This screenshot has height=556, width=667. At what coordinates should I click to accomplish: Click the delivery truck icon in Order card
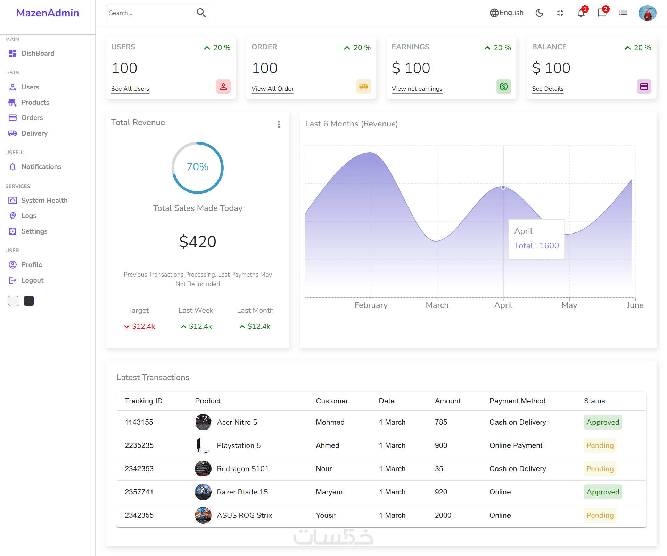click(363, 87)
